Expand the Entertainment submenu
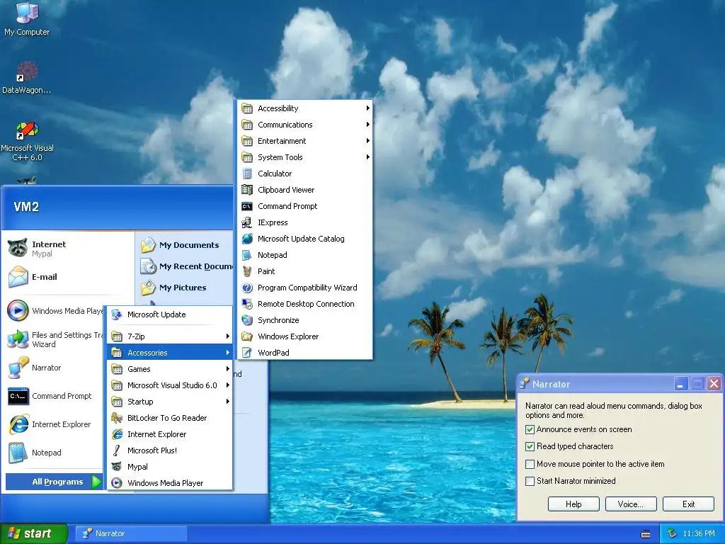This screenshot has width=725, height=544. pos(305,141)
